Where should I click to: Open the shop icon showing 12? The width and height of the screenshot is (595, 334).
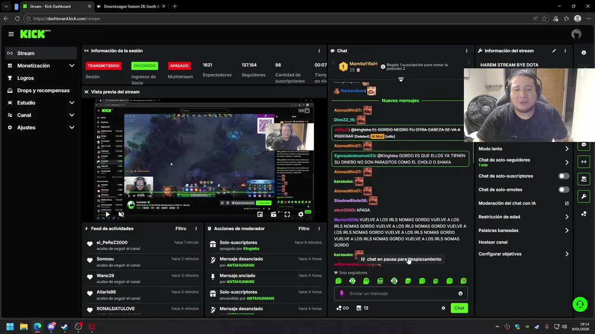(x=362, y=308)
